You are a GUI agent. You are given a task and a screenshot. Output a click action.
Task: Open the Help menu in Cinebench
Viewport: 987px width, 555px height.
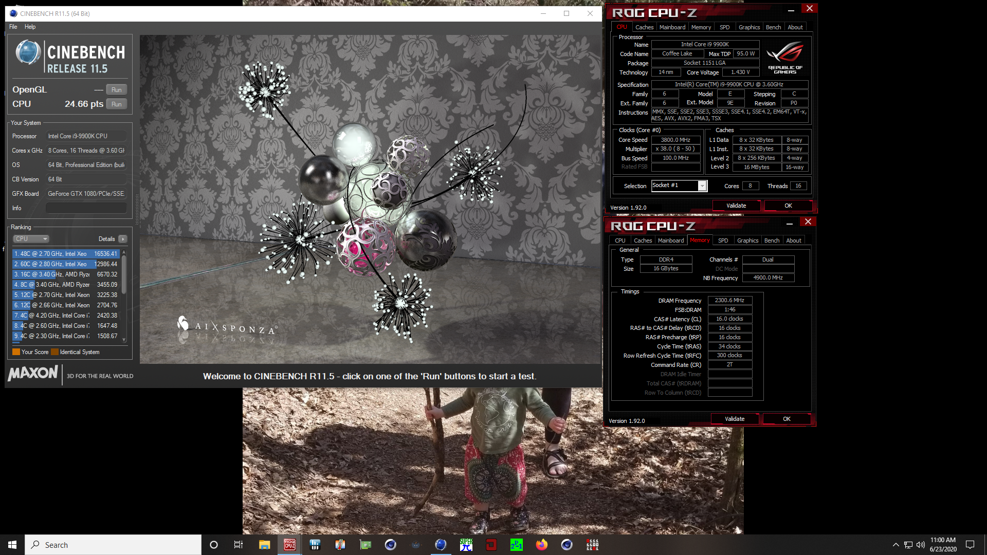click(30, 27)
